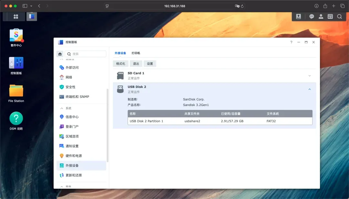Screen dimensions: 349x199
Task: Click the Control Panel 搜索 field
Action: [x=85, y=54]
